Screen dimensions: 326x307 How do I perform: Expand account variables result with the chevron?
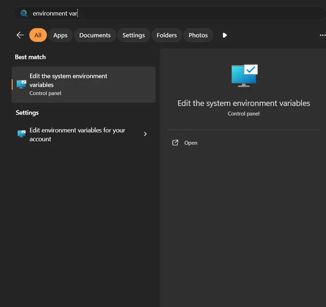[145, 134]
